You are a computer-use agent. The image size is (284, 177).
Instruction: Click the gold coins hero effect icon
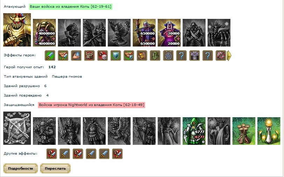pyautogui.click(x=142, y=56)
